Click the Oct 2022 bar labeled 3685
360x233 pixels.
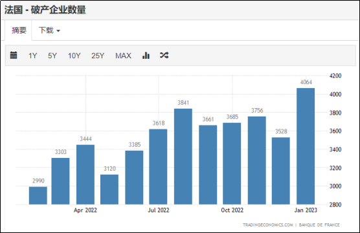click(x=232, y=164)
